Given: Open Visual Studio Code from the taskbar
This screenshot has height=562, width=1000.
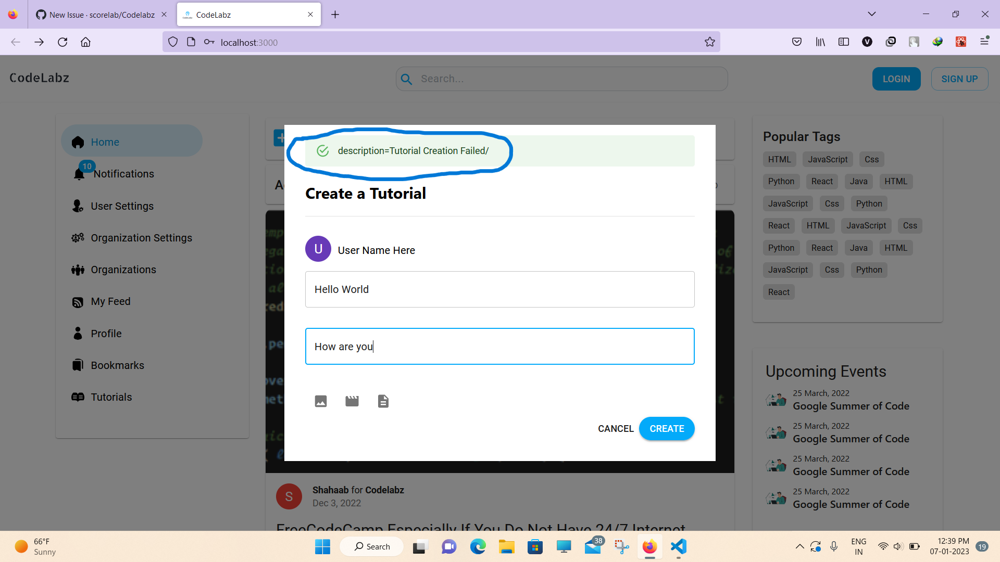Looking at the screenshot, I should [x=678, y=546].
